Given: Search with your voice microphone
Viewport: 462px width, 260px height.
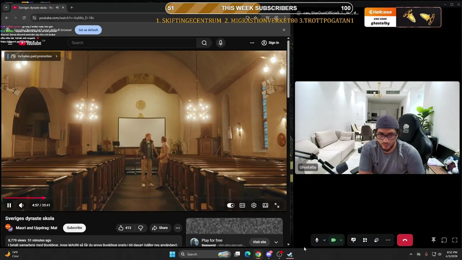Looking at the screenshot, I should point(221,43).
